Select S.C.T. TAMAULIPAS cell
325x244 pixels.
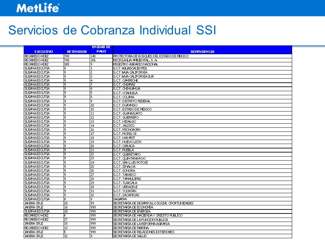coord(202,179)
